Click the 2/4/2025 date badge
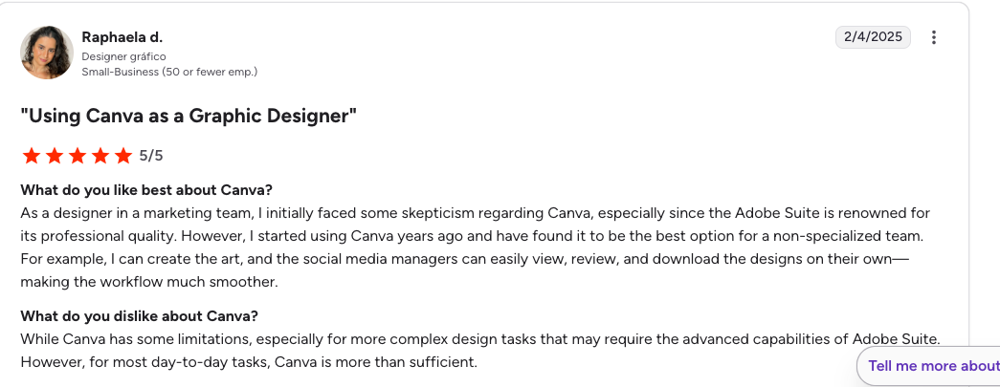 pyautogui.click(x=873, y=37)
